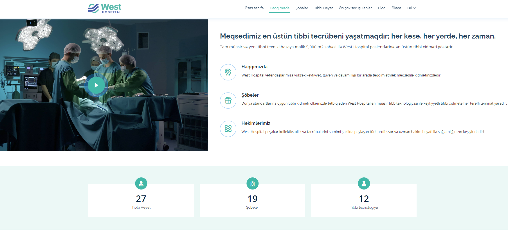The width and height of the screenshot is (508, 230).
Task: Open the Şöbələr section heading
Action: tap(250, 95)
